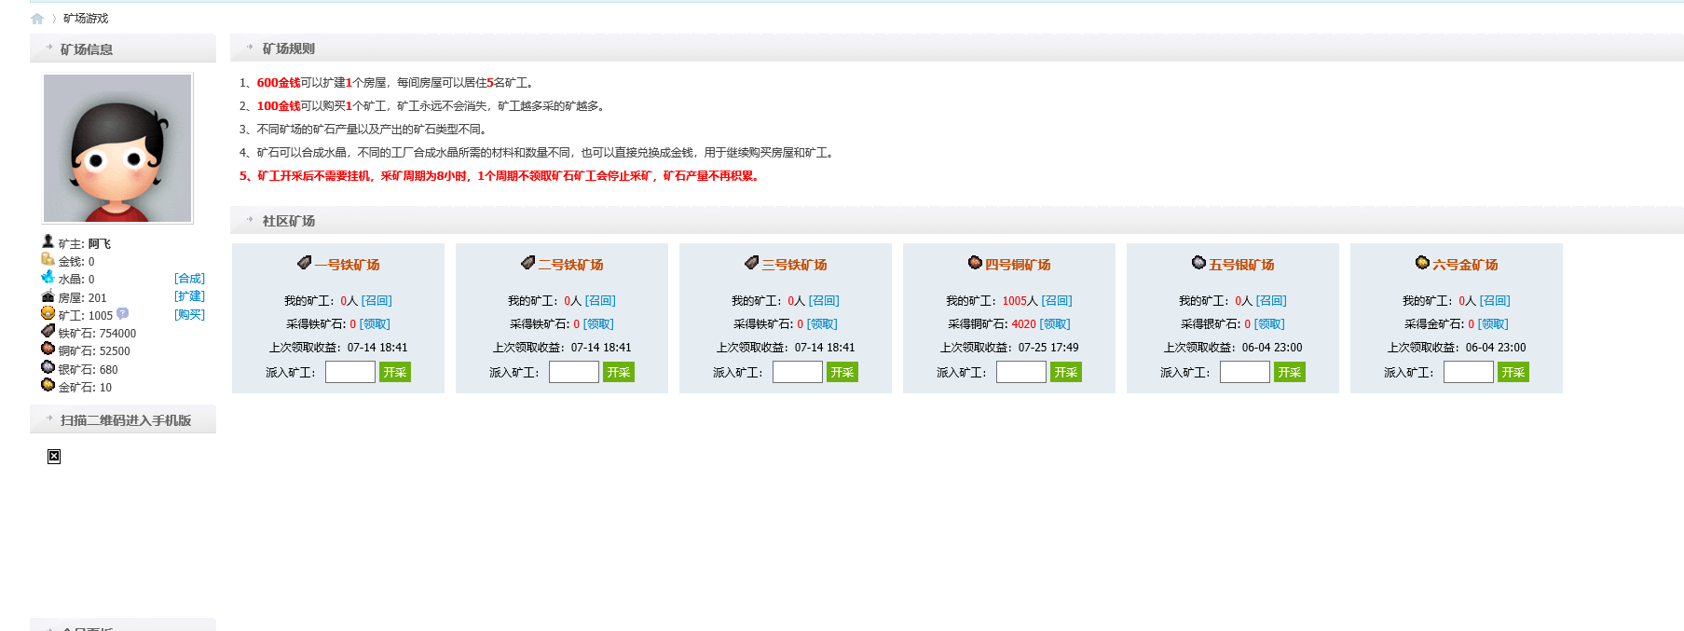
Task: Click the 铁矿石 ore icon in sidebar
Action: pos(48,331)
